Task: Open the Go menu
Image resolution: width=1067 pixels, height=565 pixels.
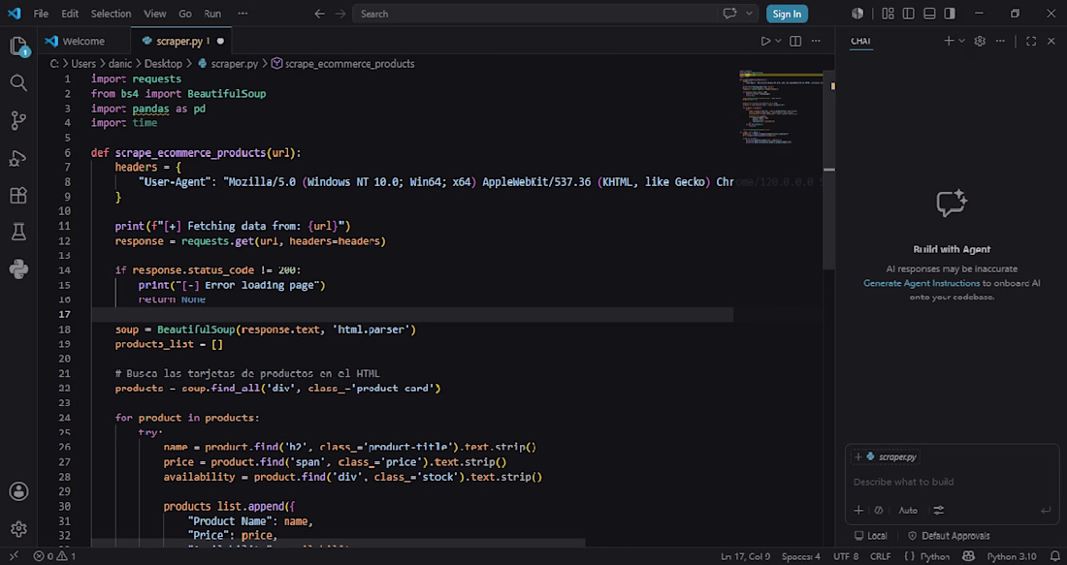Action: tap(185, 14)
